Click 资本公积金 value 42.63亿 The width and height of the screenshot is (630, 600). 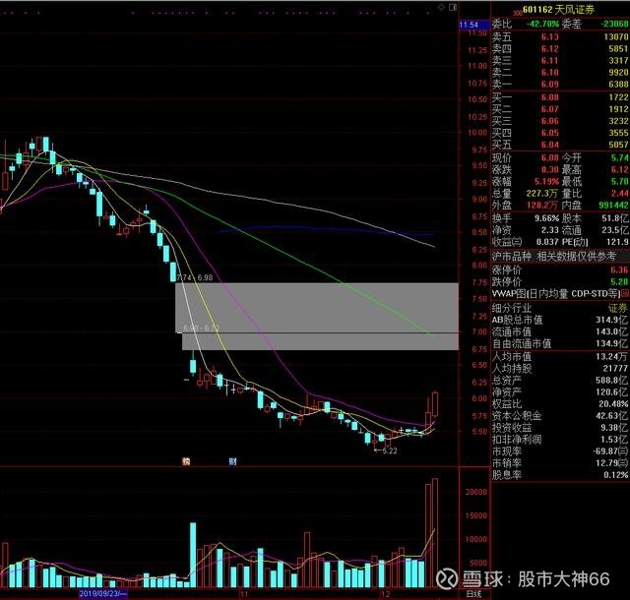click(x=612, y=416)
